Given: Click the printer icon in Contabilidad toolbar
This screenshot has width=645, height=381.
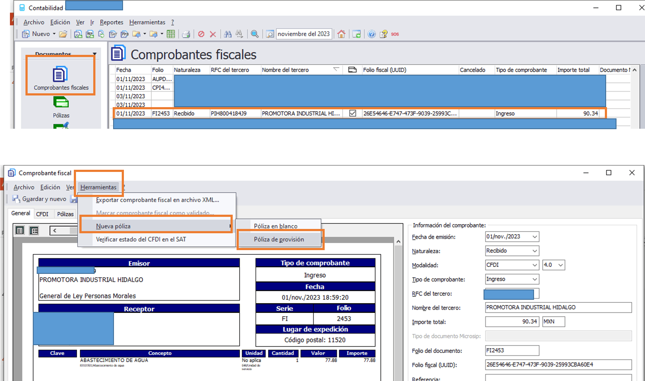Looking at the screenshot, I should [186, 34].
